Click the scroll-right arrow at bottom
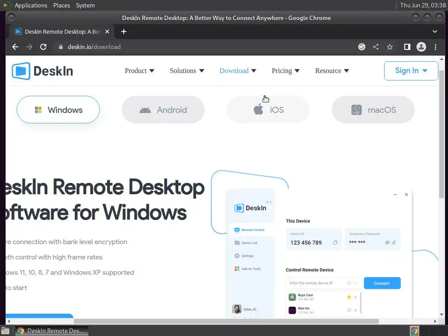Image resolution: width=448 pixels, height=336 pixels. [435, 321]
